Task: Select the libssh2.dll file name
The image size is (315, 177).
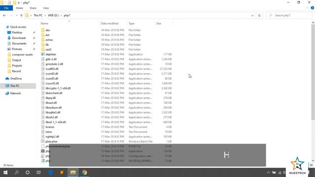Action: [52, 117]
